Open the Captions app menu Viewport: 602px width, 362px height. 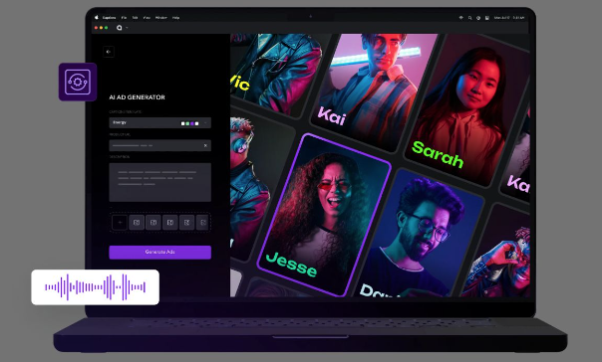coord(110,18)
